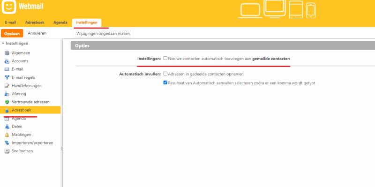Open the E-mail envelope icon settings

(7, 69)
